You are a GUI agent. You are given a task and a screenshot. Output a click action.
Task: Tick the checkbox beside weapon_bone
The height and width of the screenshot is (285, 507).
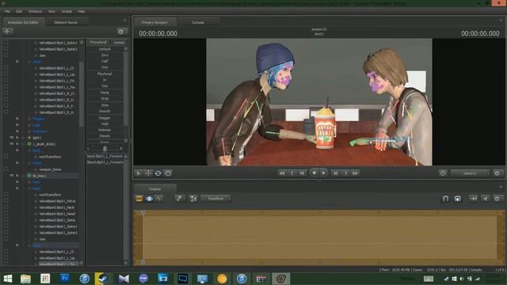(x=6, y=169)
